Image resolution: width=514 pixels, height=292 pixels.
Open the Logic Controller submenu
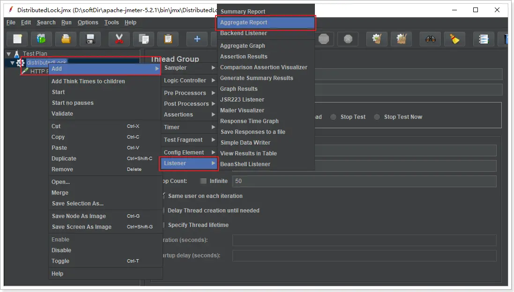189,80
